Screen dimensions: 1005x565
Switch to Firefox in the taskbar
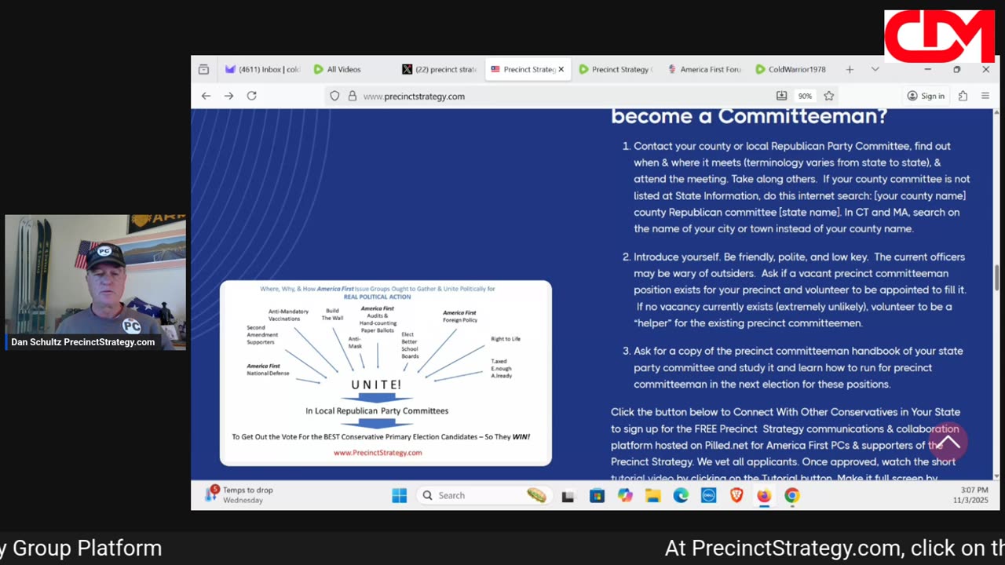(x=764, y=495)
